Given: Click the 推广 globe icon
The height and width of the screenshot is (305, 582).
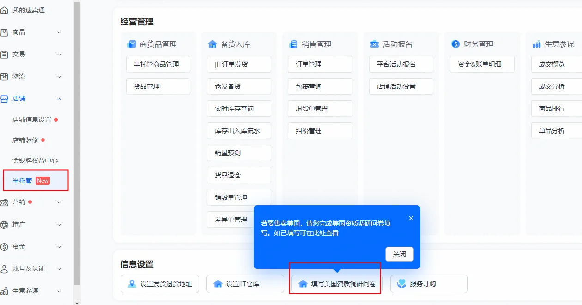Looking at the screenshot, I should 4,225.
